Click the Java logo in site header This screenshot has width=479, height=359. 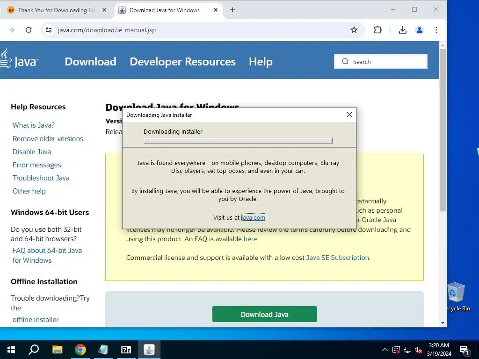19,58
